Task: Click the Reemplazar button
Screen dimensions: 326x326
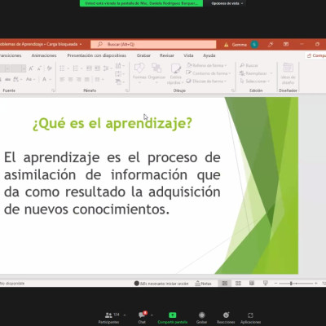Action: (255, 73)
